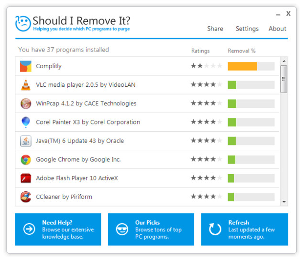Open the Share menu
The width and height of the screenshot is (306, 260).
click(x=215, y=29)
